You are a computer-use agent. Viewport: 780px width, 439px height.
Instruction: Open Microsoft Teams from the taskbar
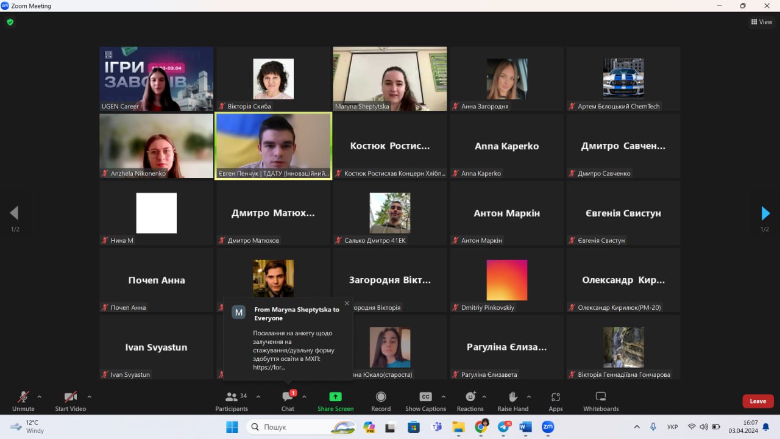(436, 427)
